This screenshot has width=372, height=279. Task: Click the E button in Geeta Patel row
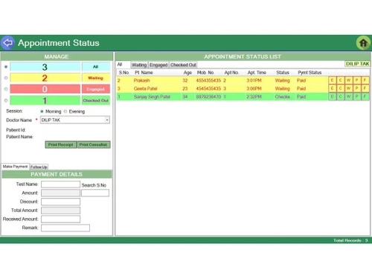[x=332, y=89]
